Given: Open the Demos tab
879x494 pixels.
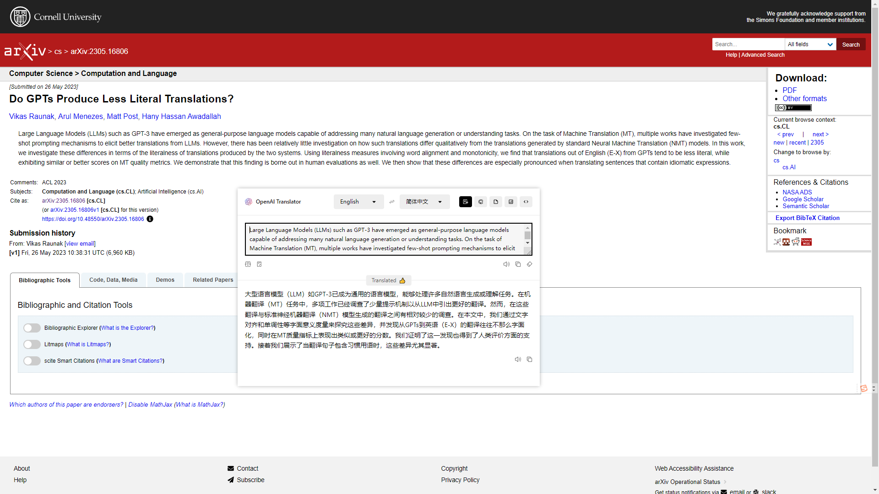Looking at the screenshot, I should tap(165, 280).
